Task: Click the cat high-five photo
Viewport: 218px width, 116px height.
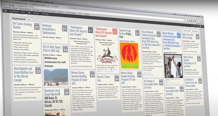Action: 173,66
